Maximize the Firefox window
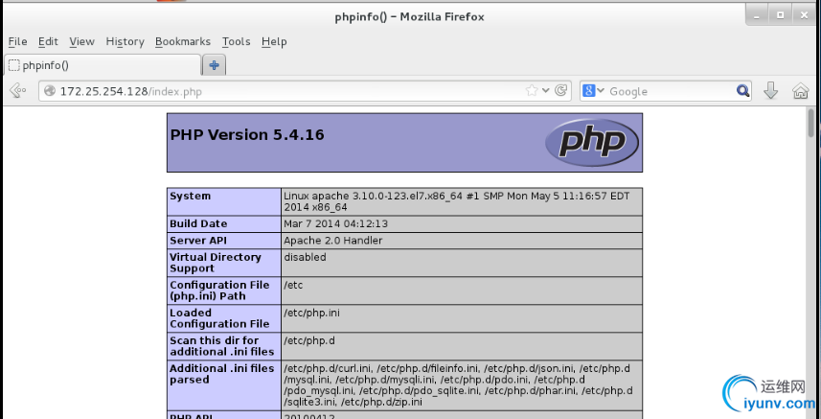The image size is (821, 419). pyautogui.click(x=780, y=15)
